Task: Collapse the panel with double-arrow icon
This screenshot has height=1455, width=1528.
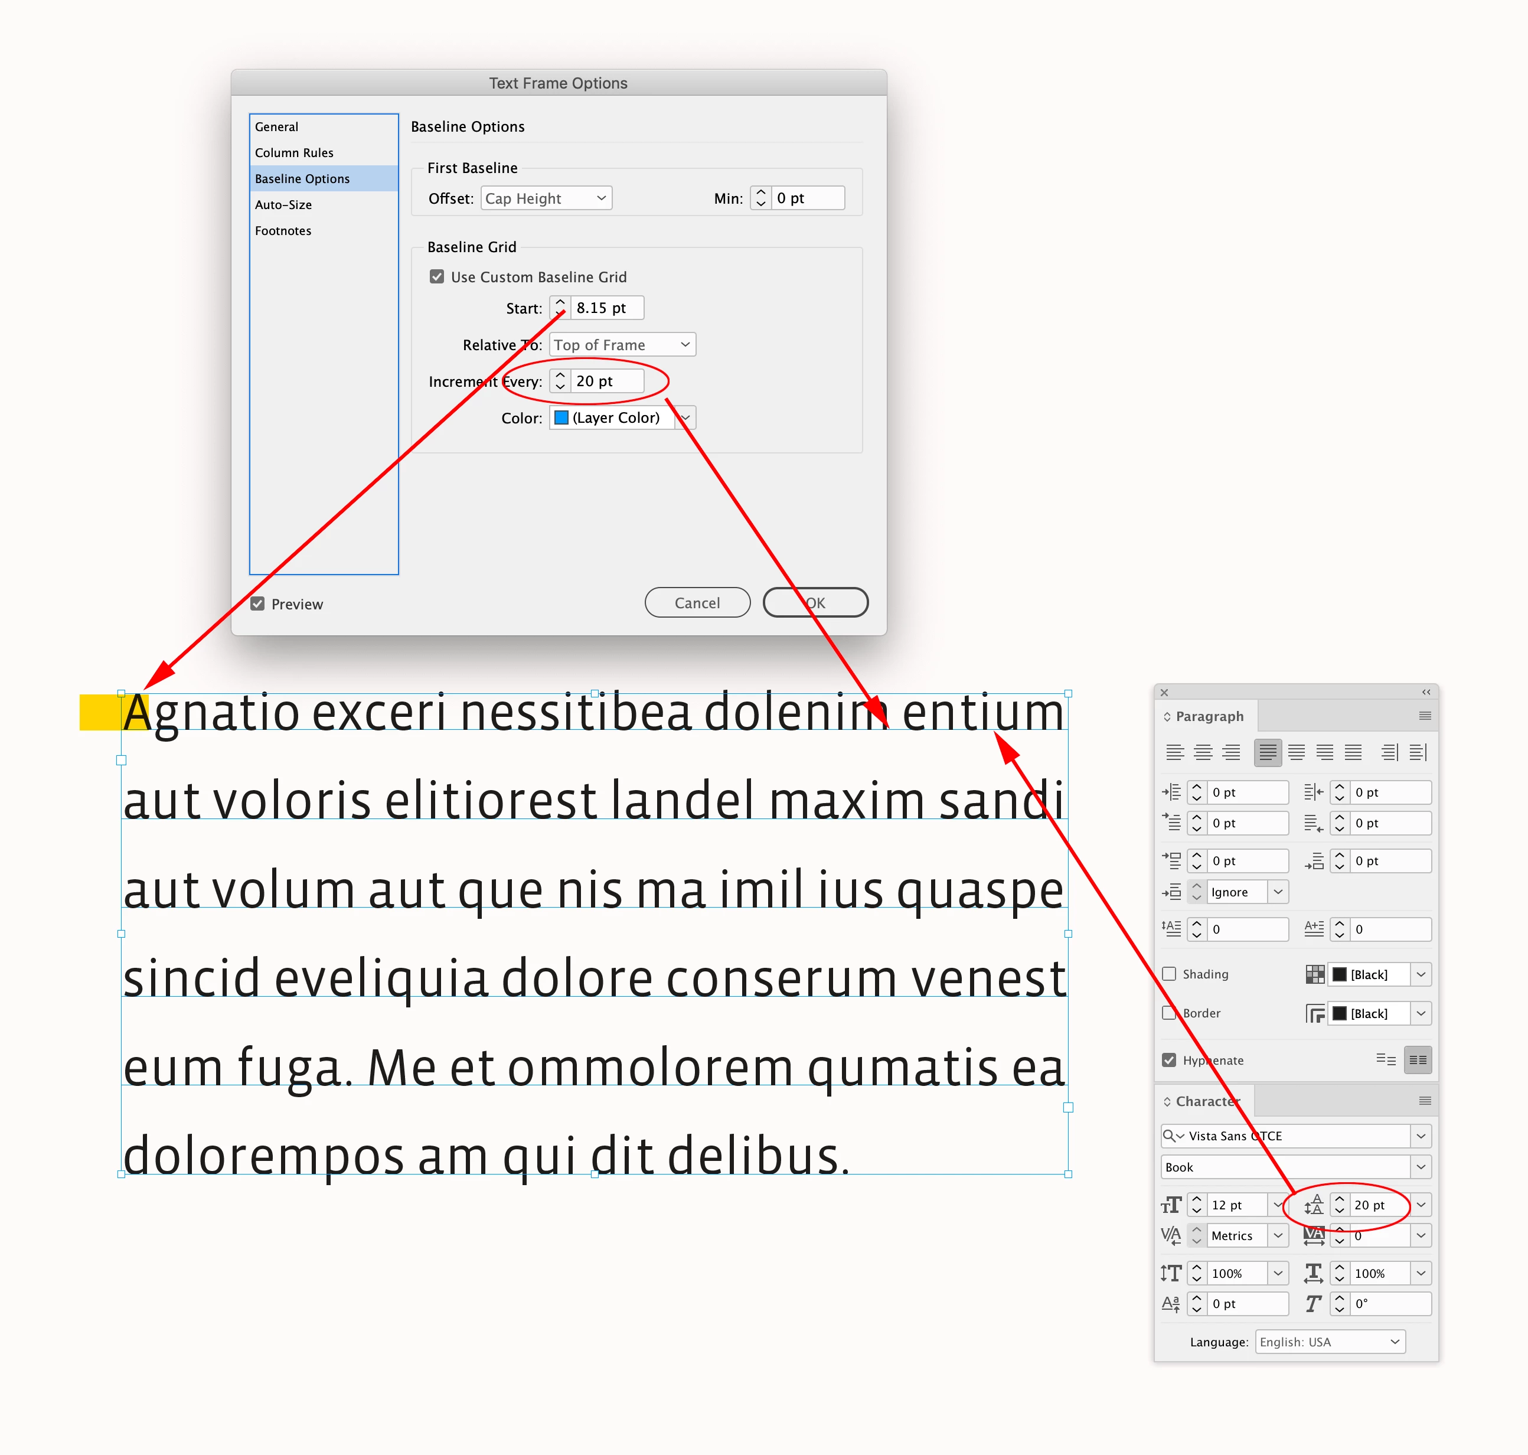Action: pyautogui.click(x=1426, y=692)
